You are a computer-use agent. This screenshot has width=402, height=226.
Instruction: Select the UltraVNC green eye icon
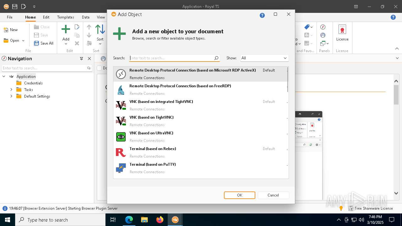point(121,137)
